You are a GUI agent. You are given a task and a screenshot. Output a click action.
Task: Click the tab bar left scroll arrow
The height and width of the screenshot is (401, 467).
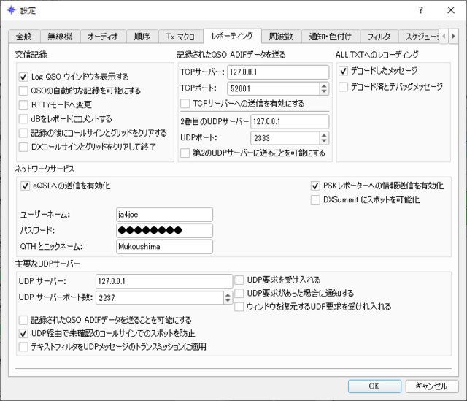click(444, 37)
